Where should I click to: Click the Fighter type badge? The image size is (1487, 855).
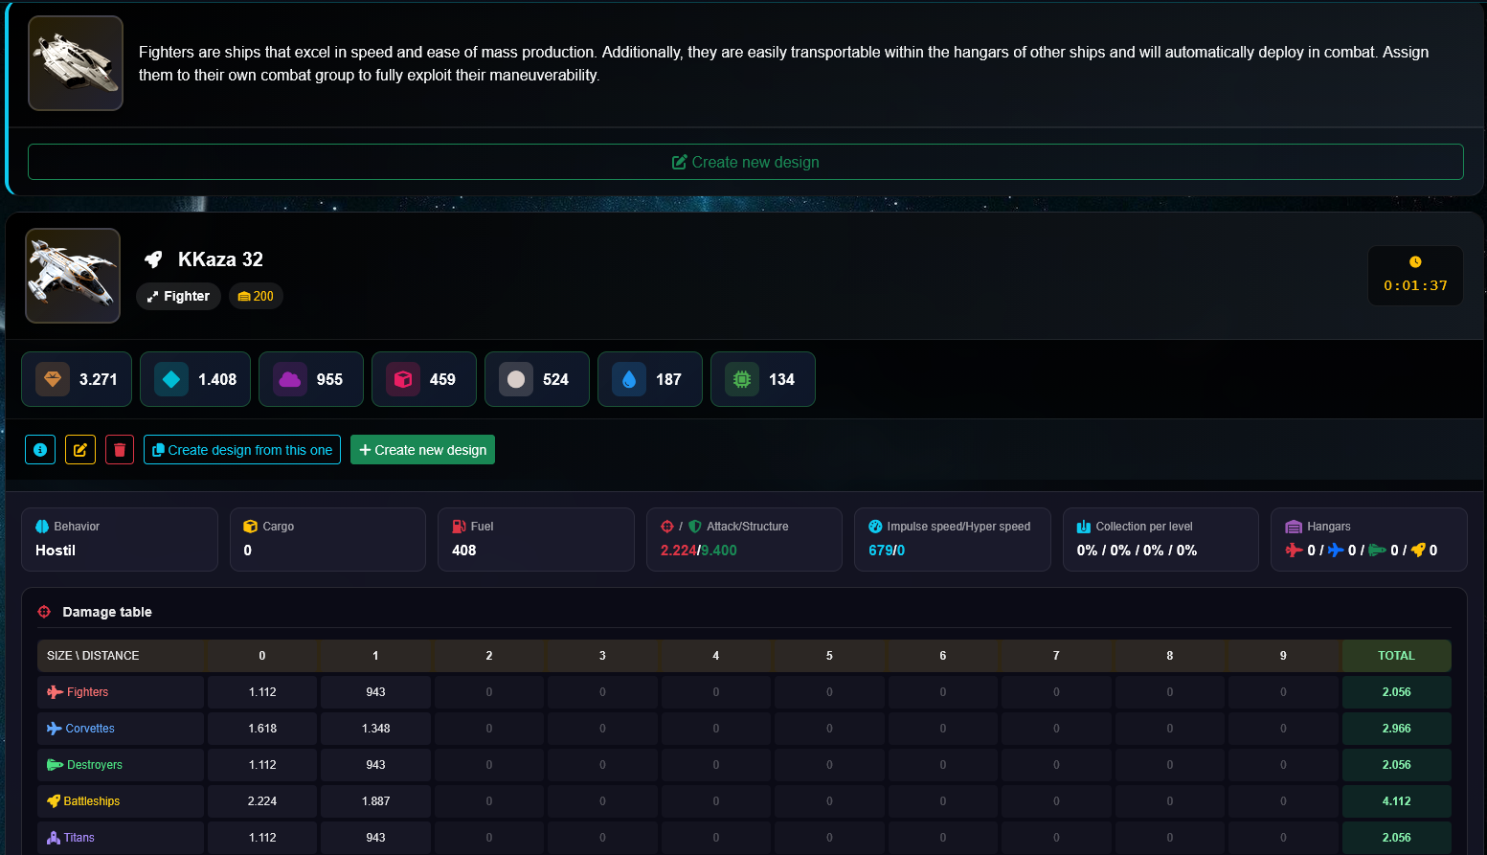[x=178, y=297]
